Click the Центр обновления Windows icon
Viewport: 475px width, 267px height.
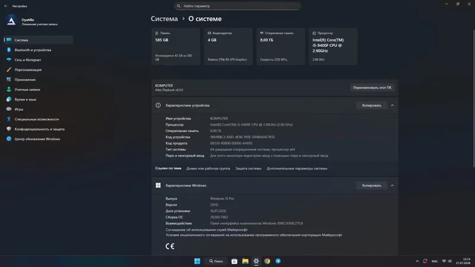tap(9, 139)
